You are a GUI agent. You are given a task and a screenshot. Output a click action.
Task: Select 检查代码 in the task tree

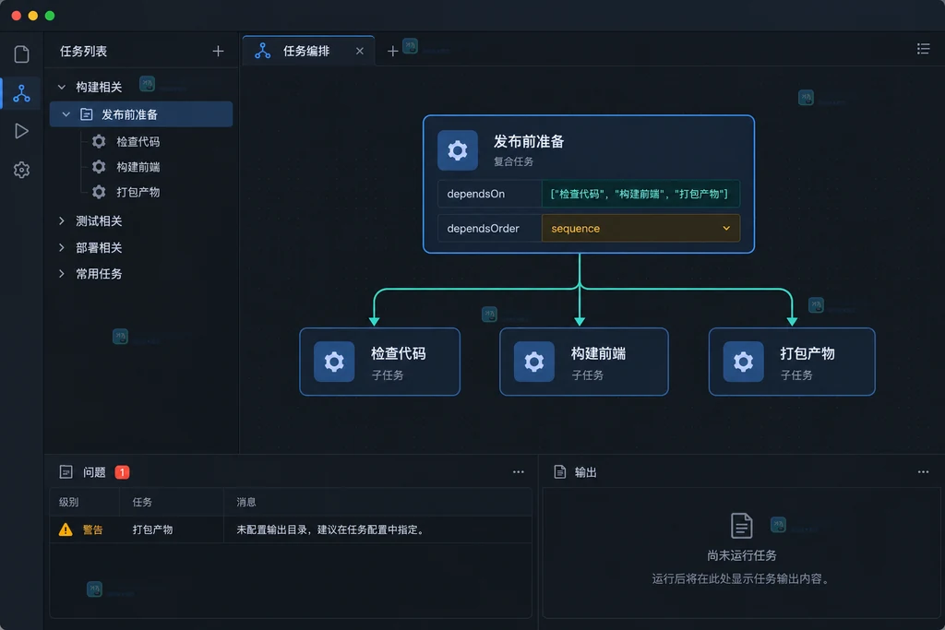(138, 141)
